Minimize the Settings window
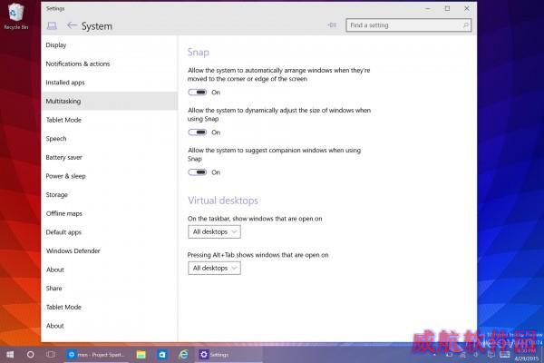 click(x=428, y=9)
